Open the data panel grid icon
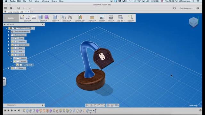 click(5, 8)
